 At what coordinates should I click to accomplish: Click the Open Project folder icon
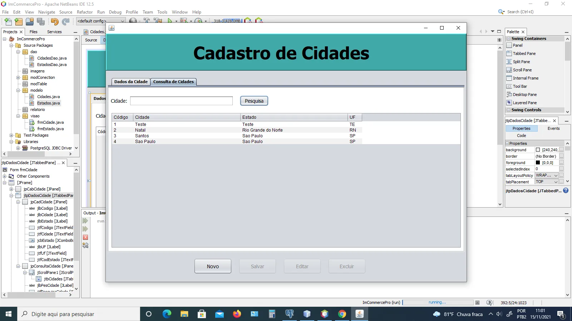pos(30,21)
